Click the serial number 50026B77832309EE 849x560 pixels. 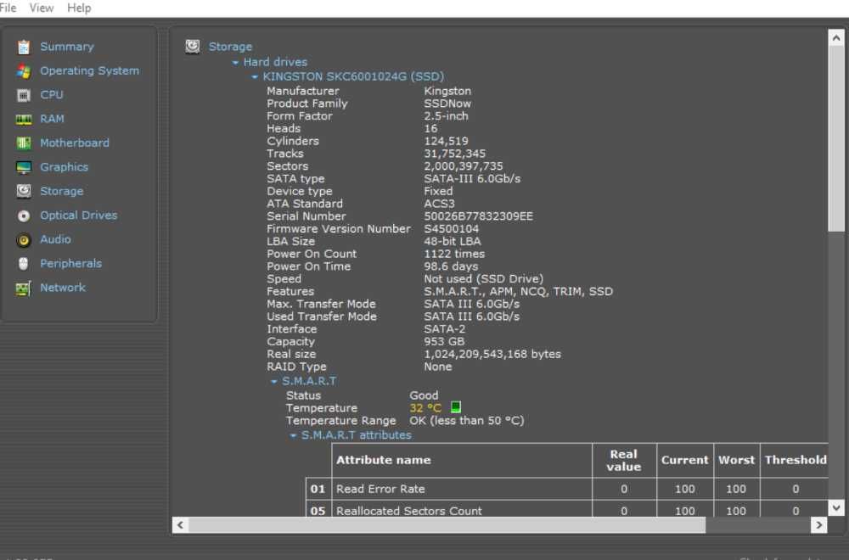coord(478,216)
